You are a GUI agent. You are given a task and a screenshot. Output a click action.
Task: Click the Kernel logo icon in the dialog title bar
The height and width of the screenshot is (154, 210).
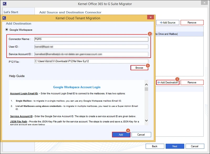click(4, 18)
